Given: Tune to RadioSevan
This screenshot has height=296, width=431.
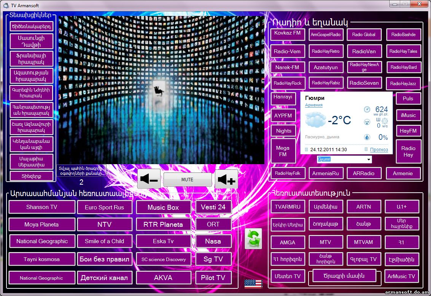Looking at the screenshot, I should click(x=364, y=83).
